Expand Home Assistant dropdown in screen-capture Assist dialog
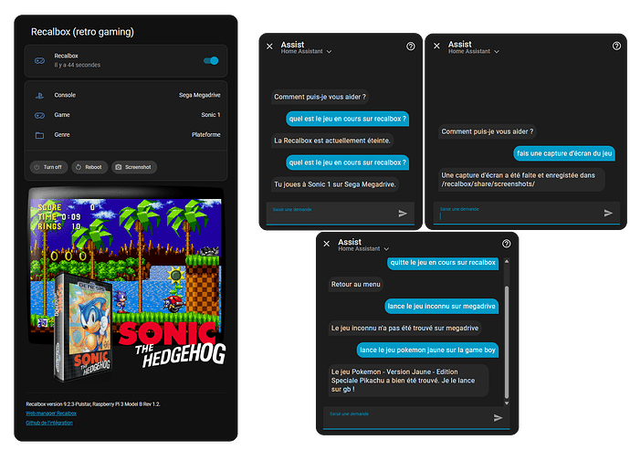Screen dimensions: 630x450 (x=474, y=51)
